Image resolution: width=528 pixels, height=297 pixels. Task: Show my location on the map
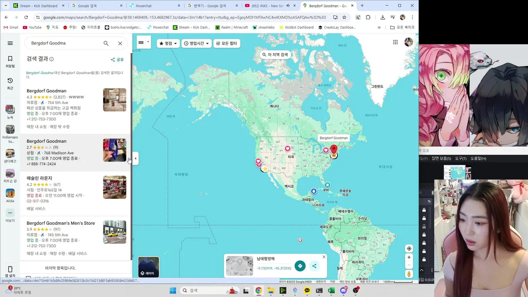pos(409,248)
